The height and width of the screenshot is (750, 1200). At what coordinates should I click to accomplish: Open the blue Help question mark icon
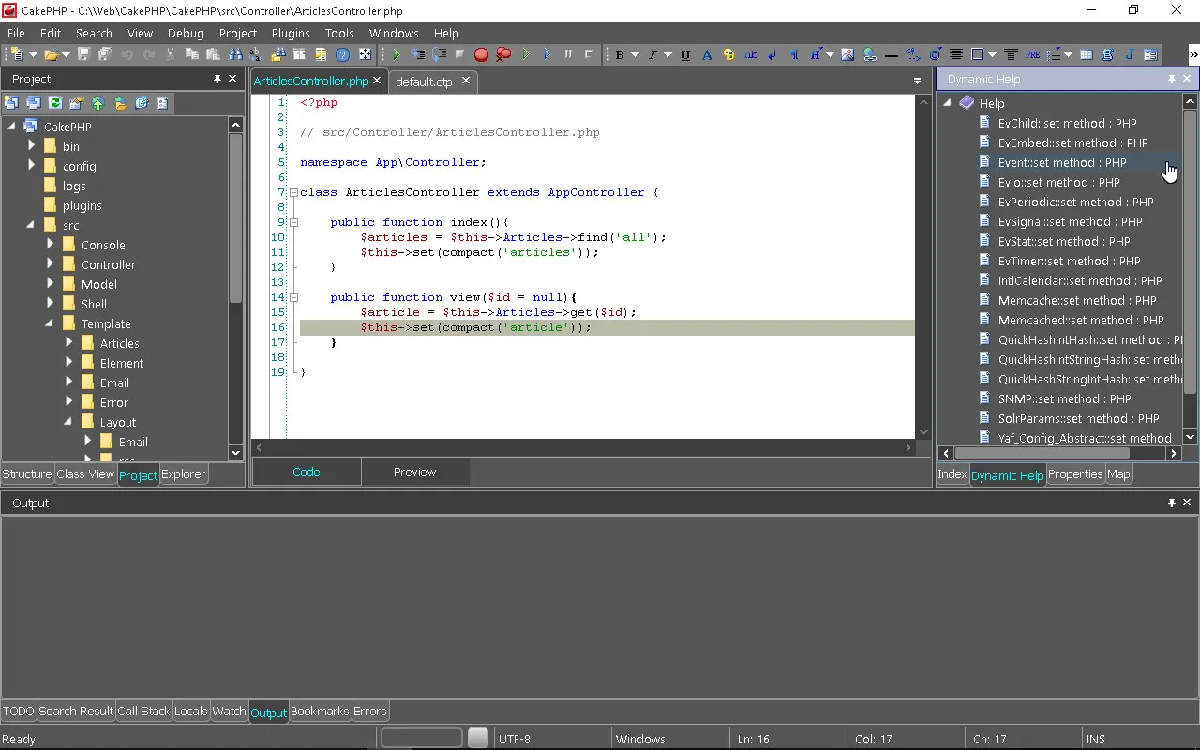[342, 54]
